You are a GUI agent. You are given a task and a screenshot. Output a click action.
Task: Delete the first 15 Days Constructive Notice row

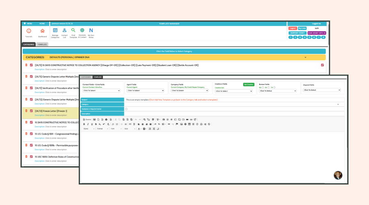click(x=26, y=65)
